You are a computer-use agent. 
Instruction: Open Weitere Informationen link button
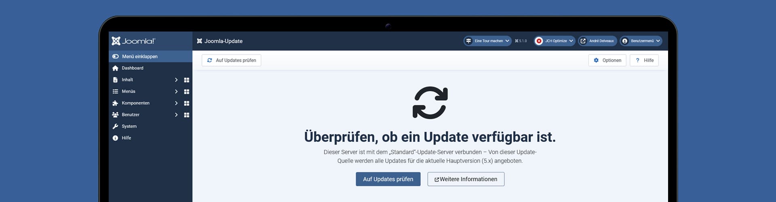pos(466,179)
